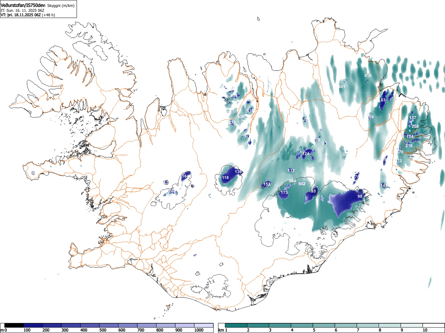Click the 164 value near Langjökull
The height and width of the screenshot is (333, 445).
coord(186,176)
